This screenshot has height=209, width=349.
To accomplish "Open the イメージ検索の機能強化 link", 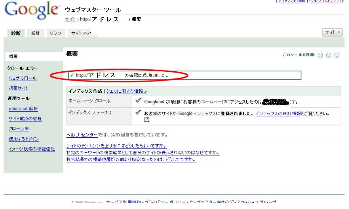I will pos(32,149).
